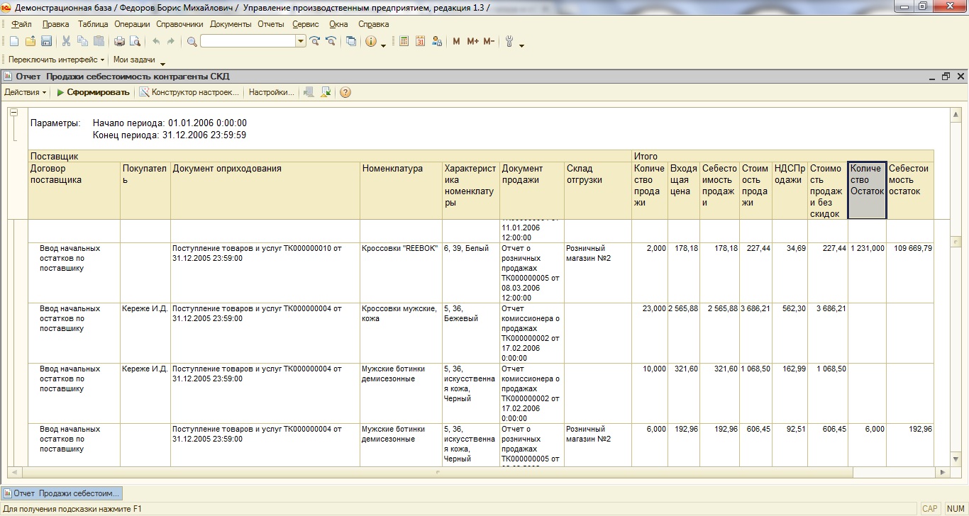Viewport: 969px width, 516px height.
Task: Click the Print icon
Action: pyautogui.click(x=119, y=42)
